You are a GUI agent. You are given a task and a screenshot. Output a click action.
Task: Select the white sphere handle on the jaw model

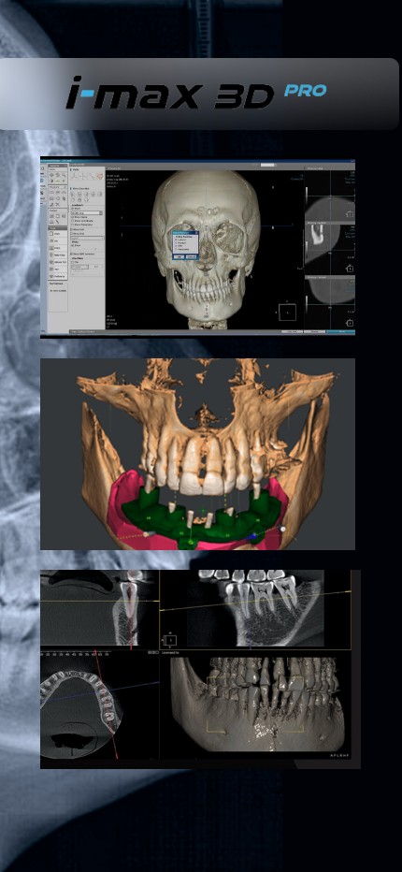tap(283, 529)
